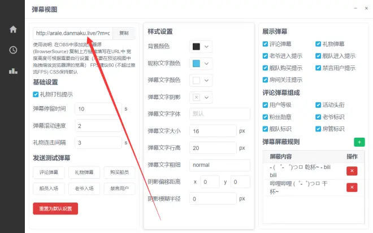Send a test 礼物弹幕
Image resolution: width=373 pixels, height=233 pixels.
84,173
